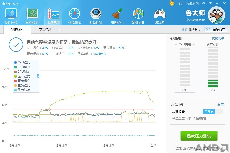Toggle 硬盘温度 legend red swatch
This screenshot has height=153, width=230.
pyautogui.click(x=15, y=81)
